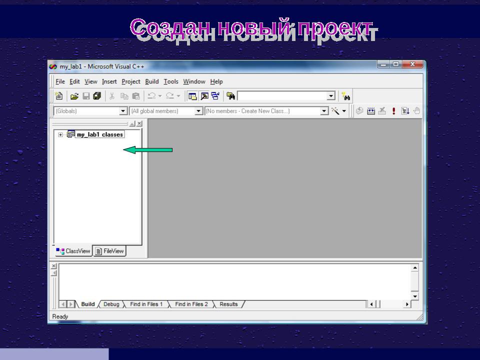The width and height of the screenshot is (480, 360).
Task: Click the hand breakpoint icon
Action: click(416, 111)
